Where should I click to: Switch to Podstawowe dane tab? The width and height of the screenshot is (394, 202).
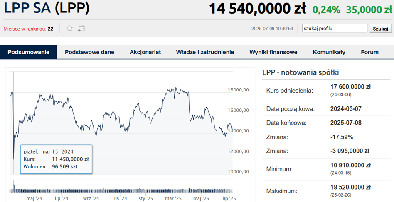tap(89, 52)
